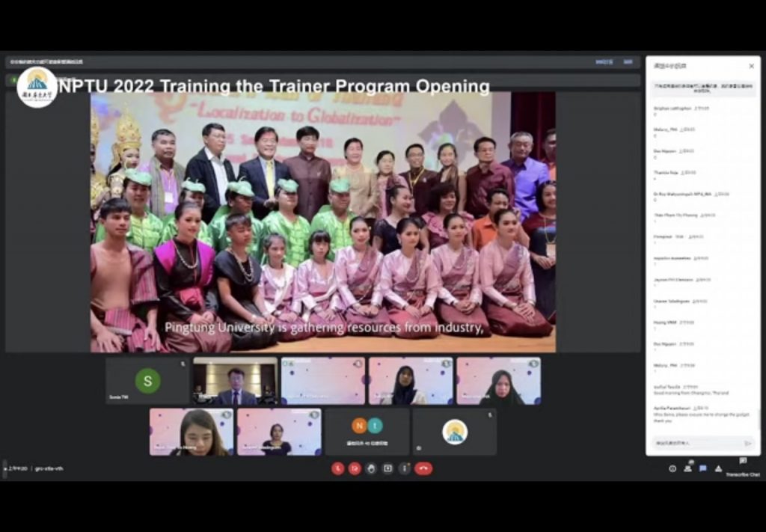Image resolution: width=766 pixels, height=532 pixels.
Task: Open more options three-dot menu
Action: click(x=405, y=468)
